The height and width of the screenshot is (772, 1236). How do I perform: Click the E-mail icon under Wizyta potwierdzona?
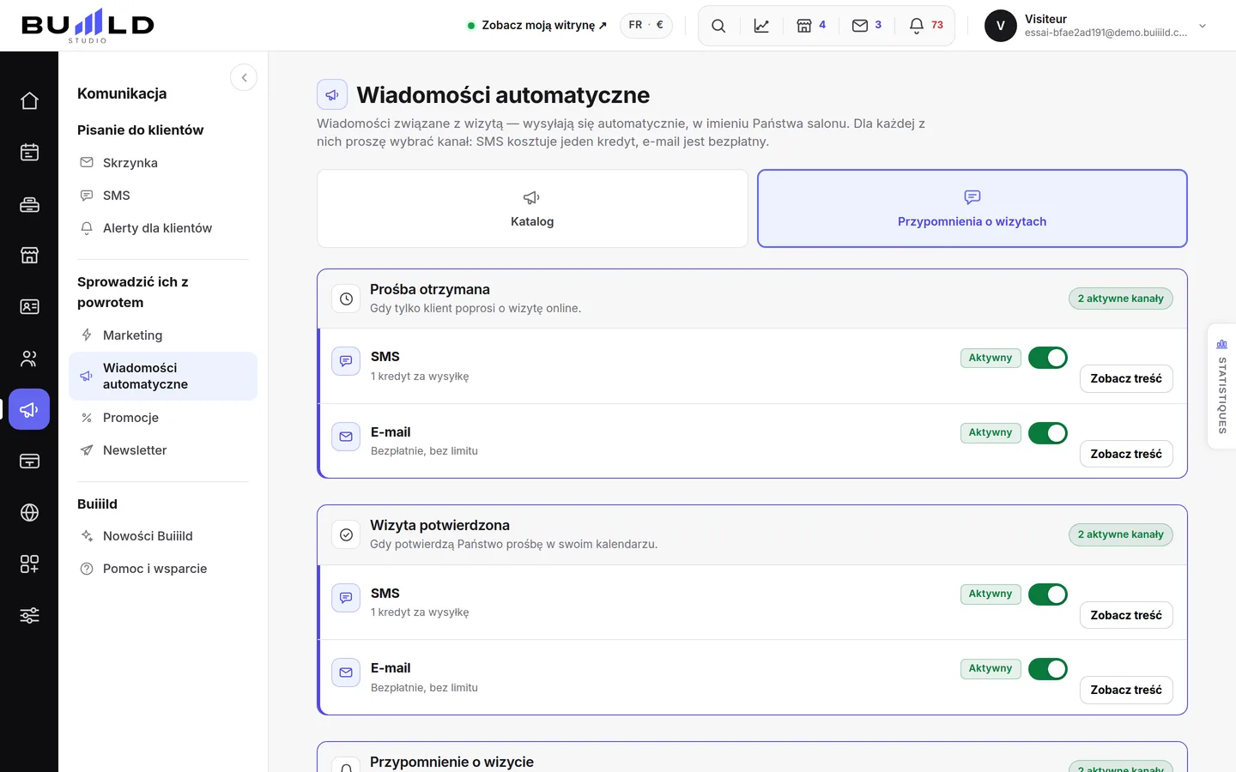point(346,672)
